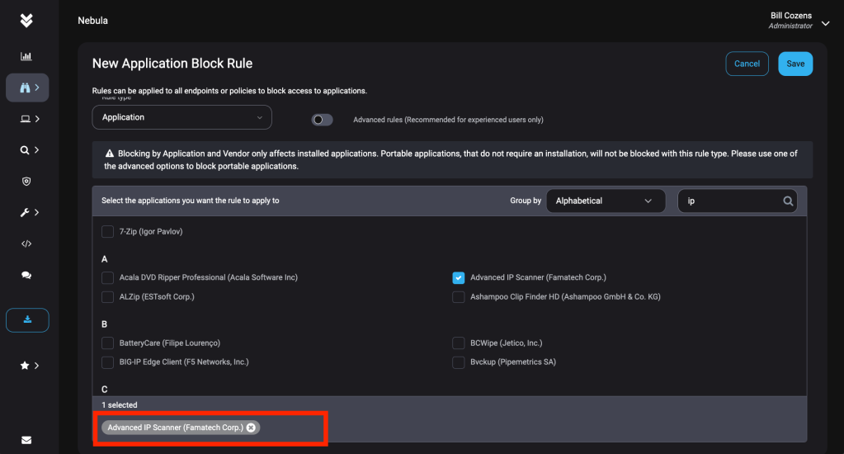The width and height of the screenshot is (844, 454).
Task: Click the application search field containing ip
Action: tap(738, 201)
